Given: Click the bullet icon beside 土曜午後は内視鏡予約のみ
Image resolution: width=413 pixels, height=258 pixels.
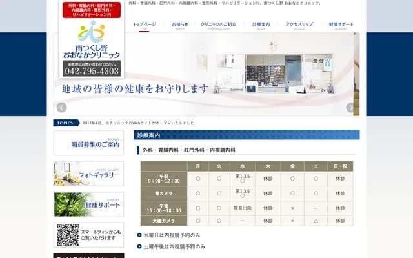Looking at the screenshot, I should (139, 246).
